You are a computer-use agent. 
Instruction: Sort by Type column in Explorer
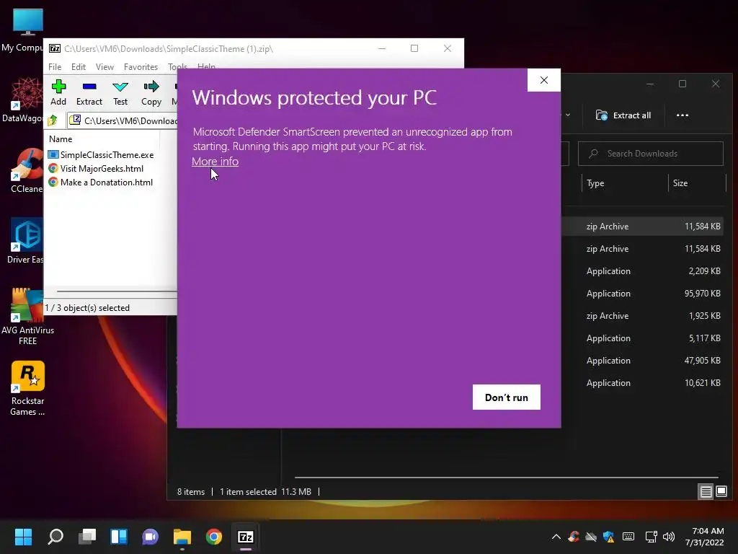pos(595,183)
